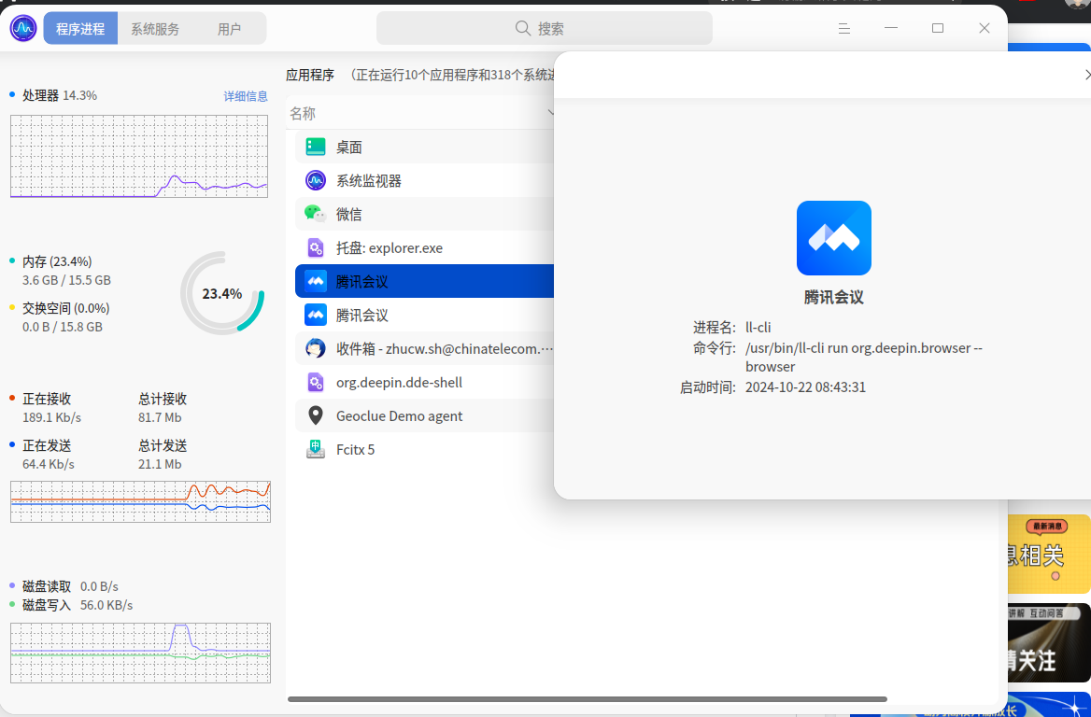Select the 微信 process icon
The width and height of the screenshot is (1091, 717).
[315, 214]
